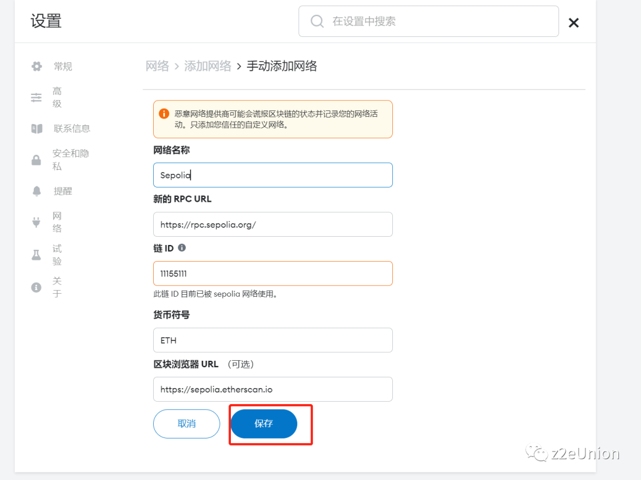The image size is (641, 480).
Task: Click the network name field containing Sepolia
Action: [x=272, y=175]
